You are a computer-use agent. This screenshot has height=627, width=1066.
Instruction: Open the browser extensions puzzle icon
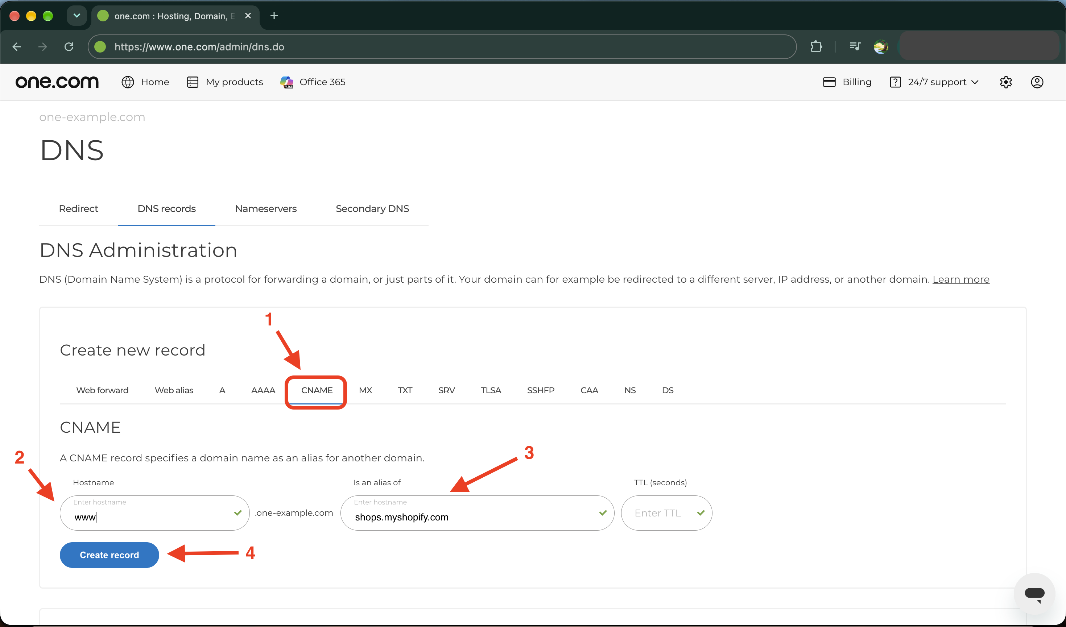[x=817, y=46]
